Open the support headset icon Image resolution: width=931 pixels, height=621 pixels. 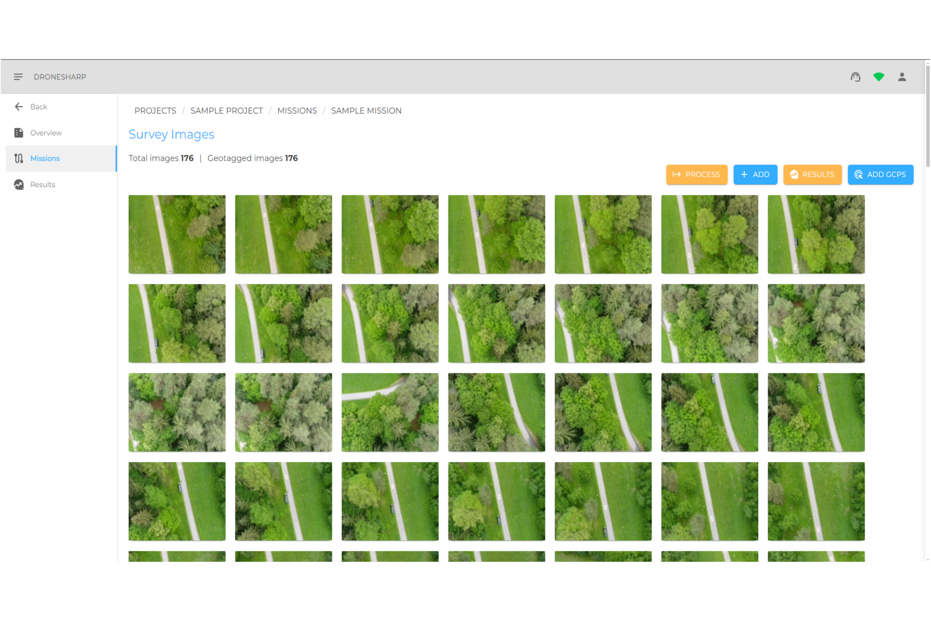[855, 77]
